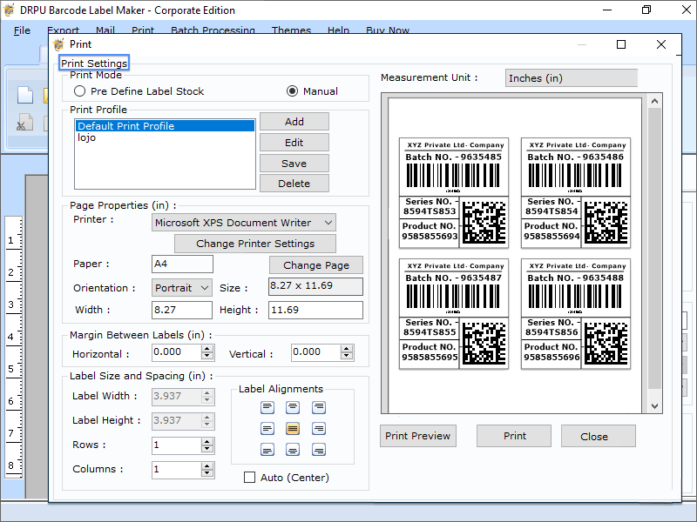Increase Horizontal margin value

[207, 349]
